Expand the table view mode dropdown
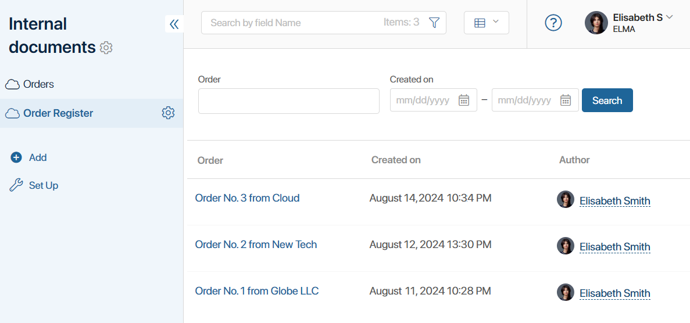The image size is (690, 323). click(x=487, y=23)
